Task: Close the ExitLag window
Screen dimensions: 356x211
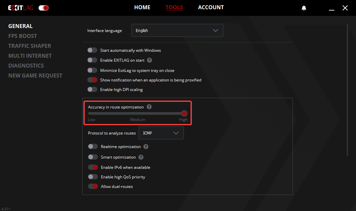Action: (345, 8)
